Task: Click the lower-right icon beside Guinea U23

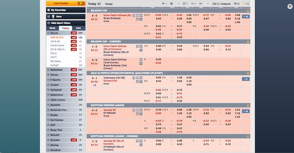Action: pos(141,82)
